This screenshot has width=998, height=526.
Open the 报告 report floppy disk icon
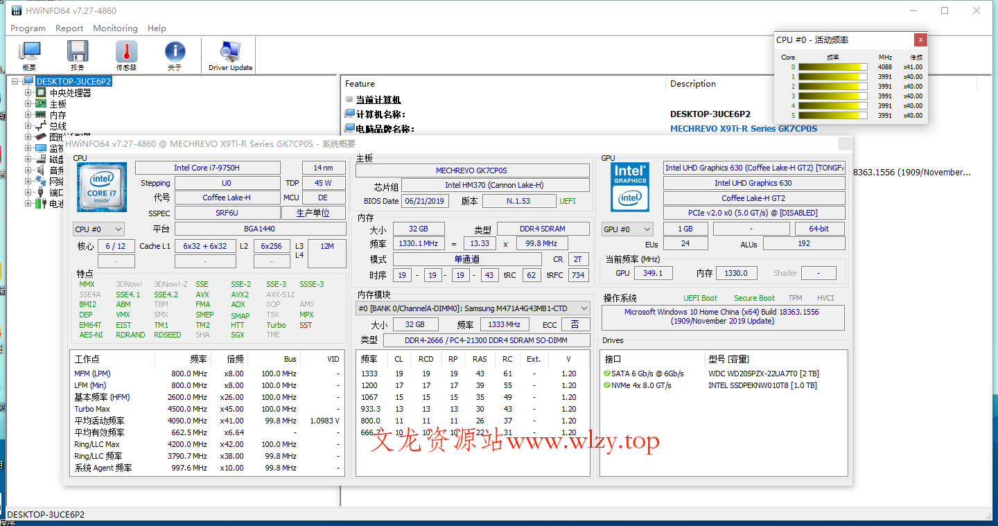(x=77, y=52)
